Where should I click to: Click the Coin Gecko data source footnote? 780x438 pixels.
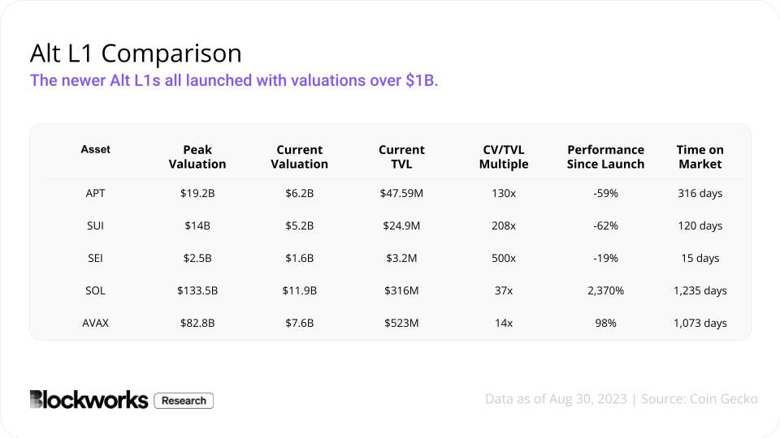click(621, 399)
